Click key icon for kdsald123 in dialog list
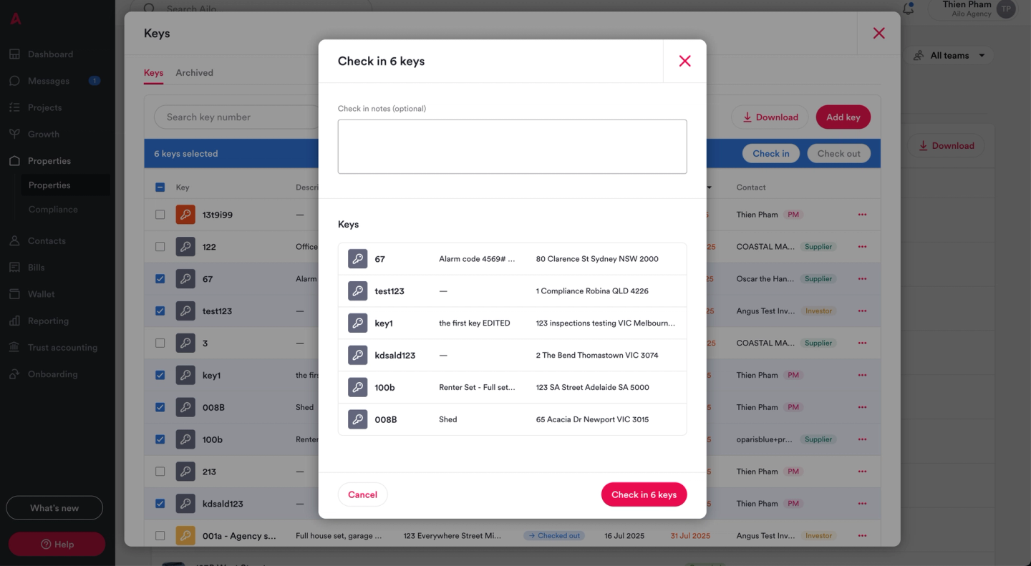The image size is (1031, 566). (357, 355)
